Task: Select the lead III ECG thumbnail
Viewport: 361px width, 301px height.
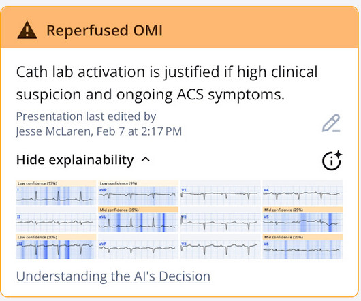Action: coord(56,247)
